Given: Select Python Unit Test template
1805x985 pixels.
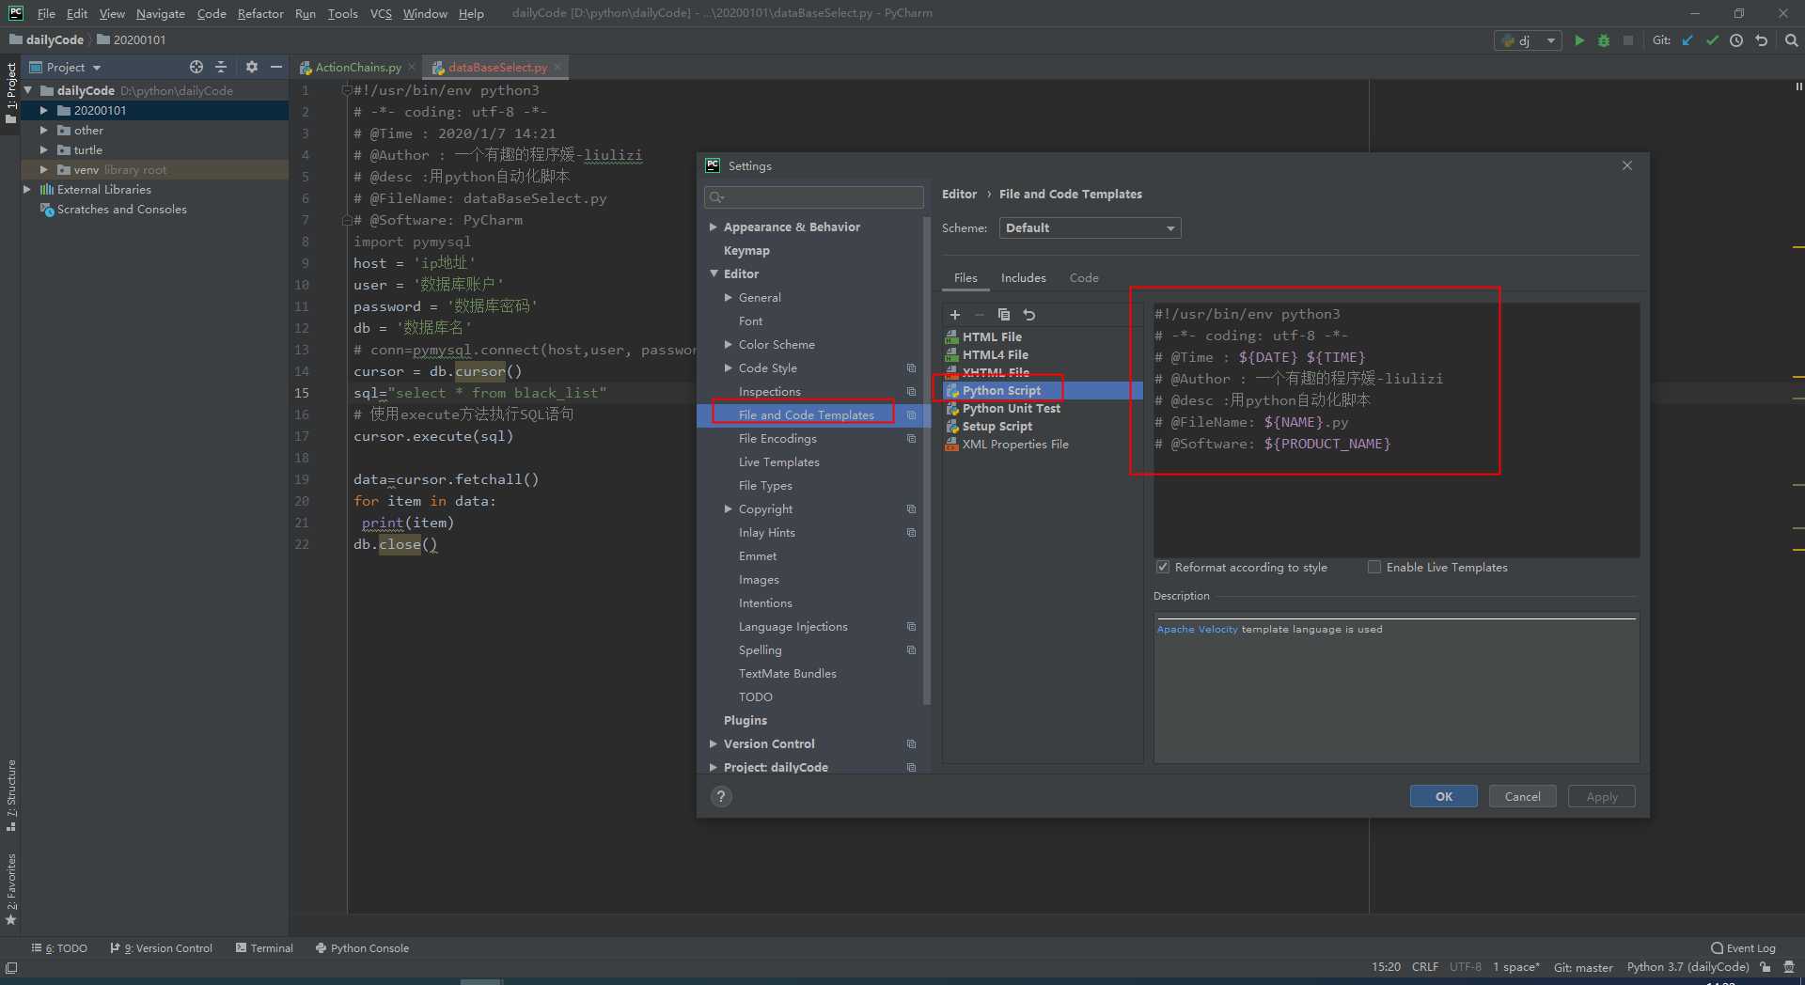Looking at the screenshot, I should [x=1011, y=409].
